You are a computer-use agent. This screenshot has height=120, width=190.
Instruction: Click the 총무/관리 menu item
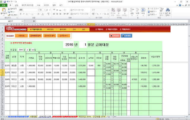[63, 29]
